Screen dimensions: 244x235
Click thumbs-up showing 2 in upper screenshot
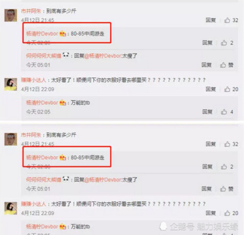224,43
